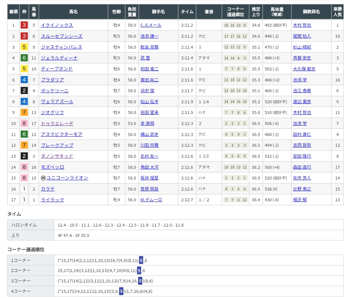Image resolution: width=351 pixels, height=298 pixels.
Task: Click the green frame 6 badge for ジェラルディーナ
Action: pyautogui.click(x=24, y=58)
